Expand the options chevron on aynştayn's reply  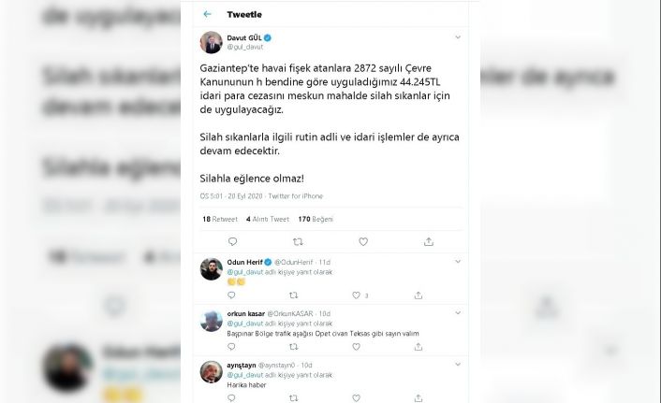458,365
